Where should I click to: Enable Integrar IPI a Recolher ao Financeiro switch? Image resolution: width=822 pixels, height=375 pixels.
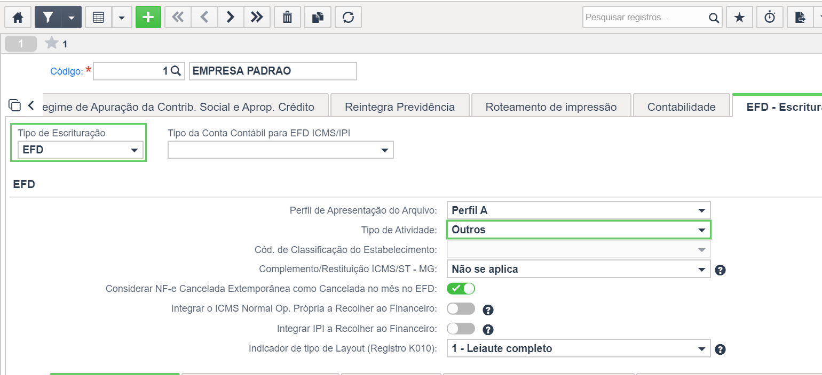[461, 329]
